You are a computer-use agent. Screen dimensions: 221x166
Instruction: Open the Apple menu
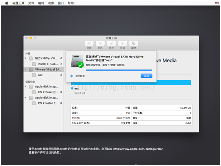tap(7, 3)
